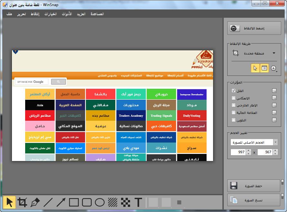Minimize the WinSnap window

[256, 4]
